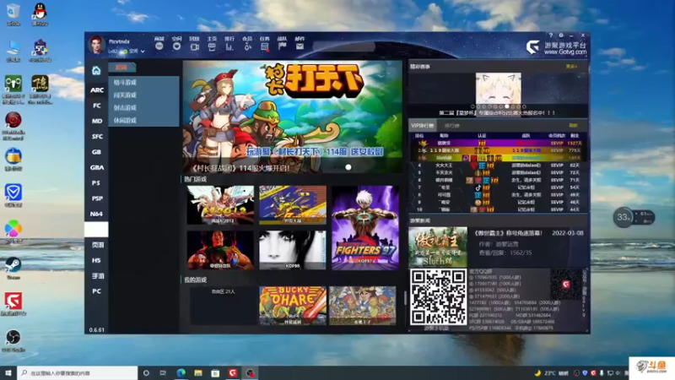
Task: Open the Recycle Bin desktop icon
Action: (13, 14)
